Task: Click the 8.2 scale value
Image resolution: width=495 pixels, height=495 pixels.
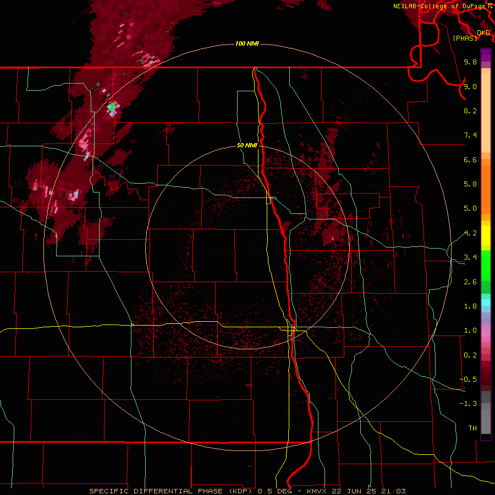Action: click(470, 111)
